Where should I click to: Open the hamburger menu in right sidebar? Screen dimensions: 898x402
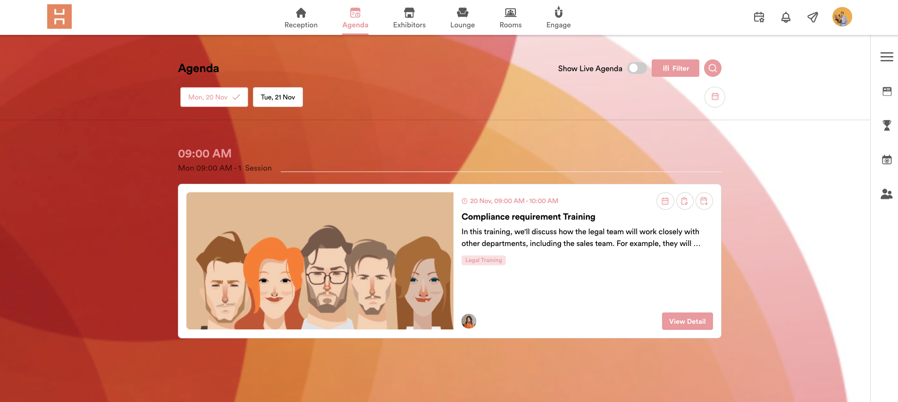(x=887, y=57)
